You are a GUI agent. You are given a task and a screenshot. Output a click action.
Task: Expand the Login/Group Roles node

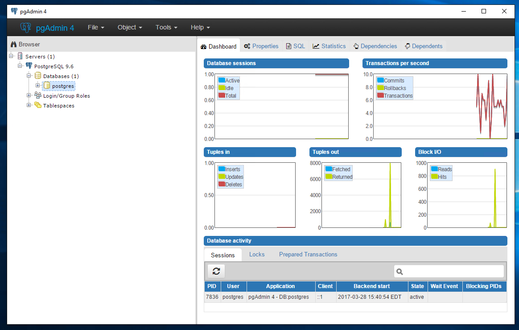pyautogui.click(x=29, y=95)
